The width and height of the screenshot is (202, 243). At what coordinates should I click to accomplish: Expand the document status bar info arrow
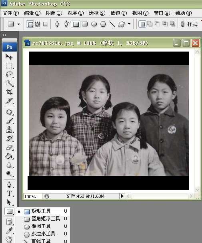[122, 196]
